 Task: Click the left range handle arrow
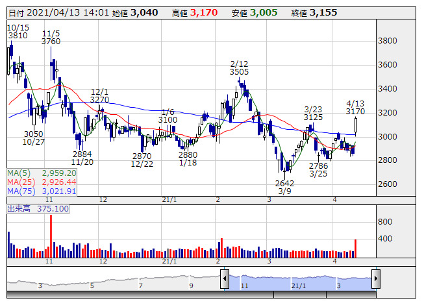pos(225,279)
